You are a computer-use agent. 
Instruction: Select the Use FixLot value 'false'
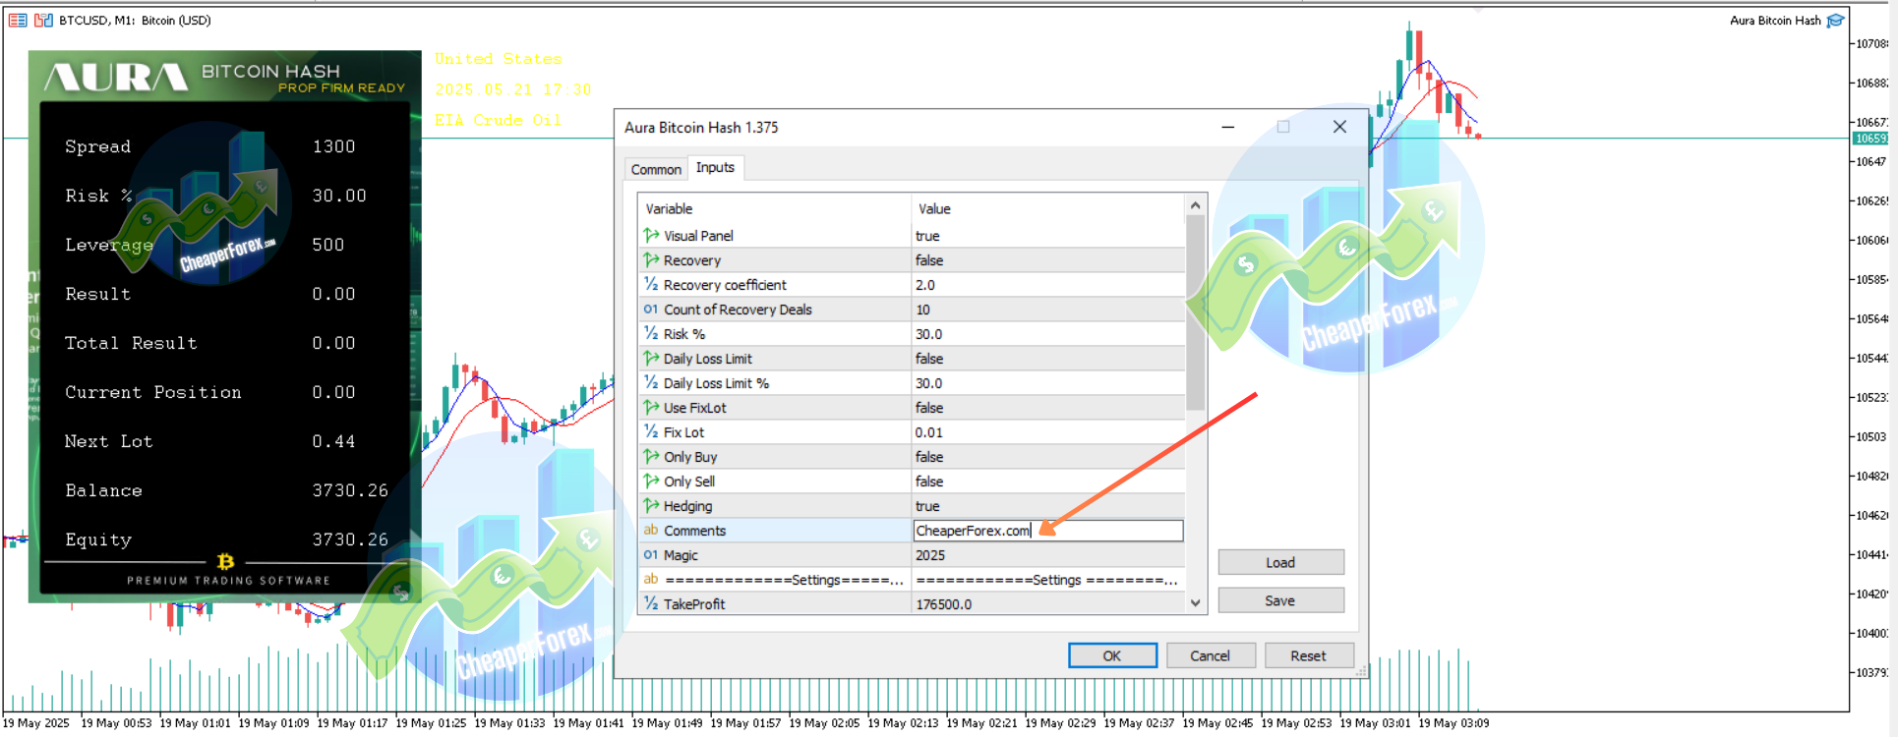coord(929,408)
